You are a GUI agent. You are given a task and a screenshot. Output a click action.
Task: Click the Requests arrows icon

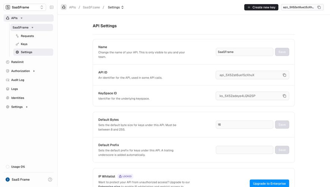[17, 36]
